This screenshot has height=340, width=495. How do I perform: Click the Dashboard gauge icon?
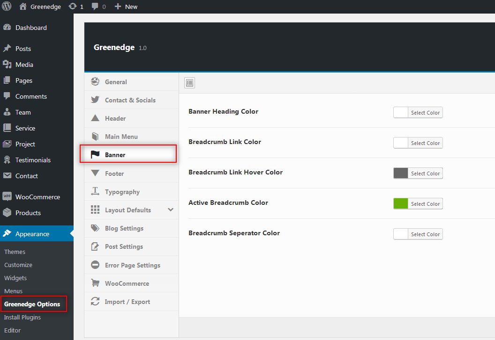pos(7,28)
